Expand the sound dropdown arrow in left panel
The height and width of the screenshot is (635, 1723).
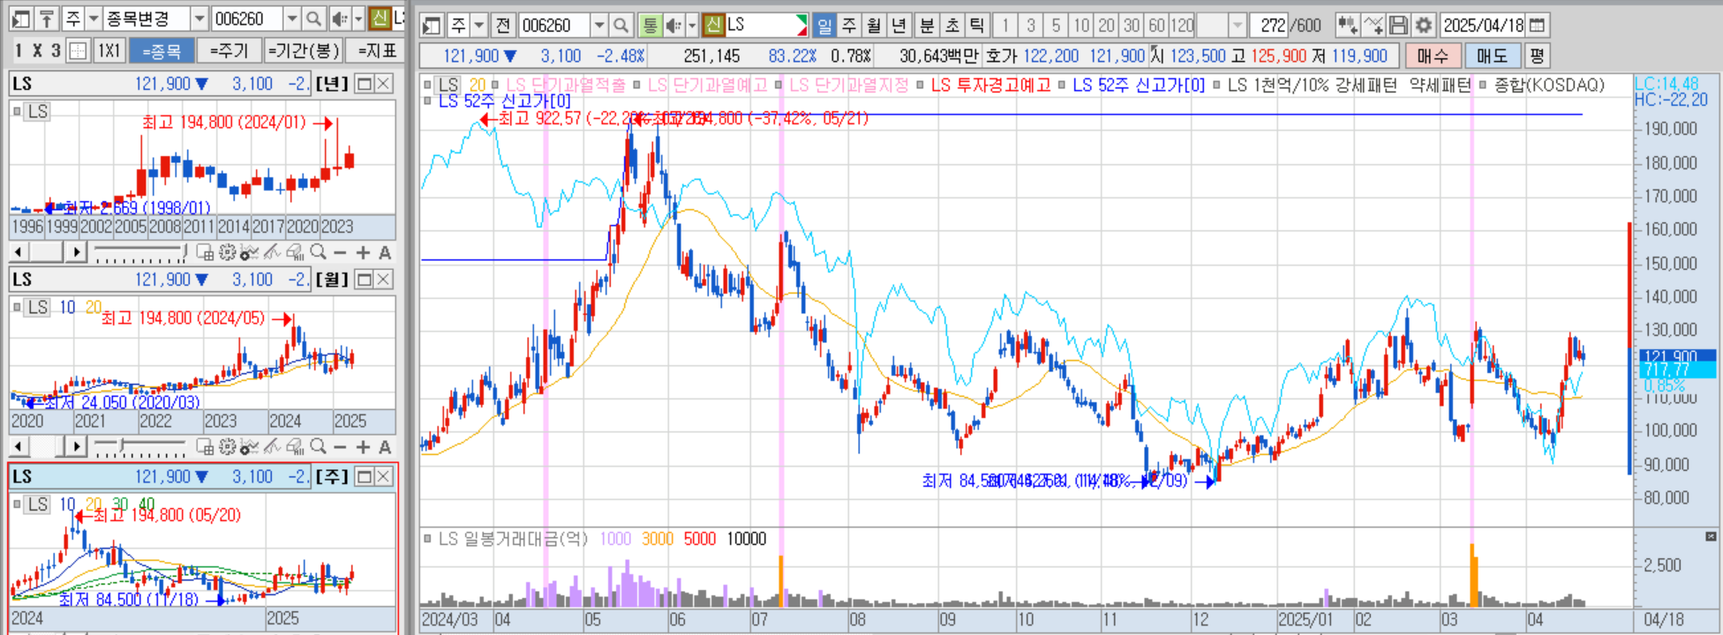357,19
